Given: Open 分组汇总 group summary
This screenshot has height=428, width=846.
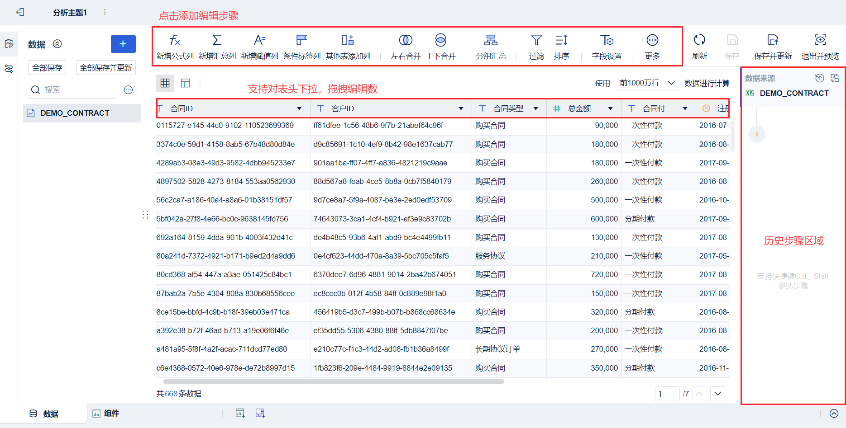Looking at the screenshot, I should 491,47.
